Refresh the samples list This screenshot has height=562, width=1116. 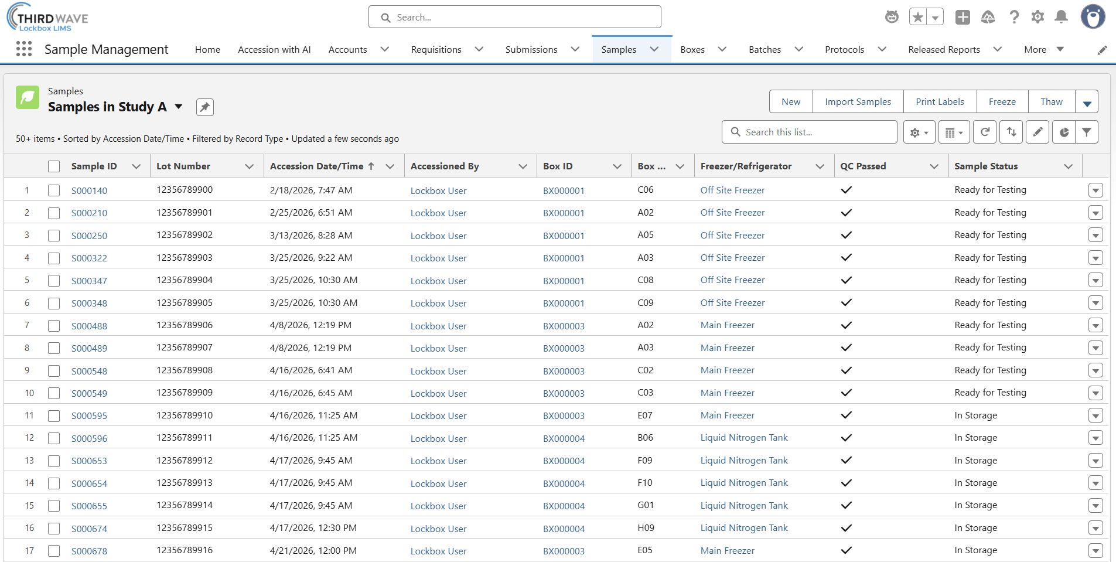985,132
